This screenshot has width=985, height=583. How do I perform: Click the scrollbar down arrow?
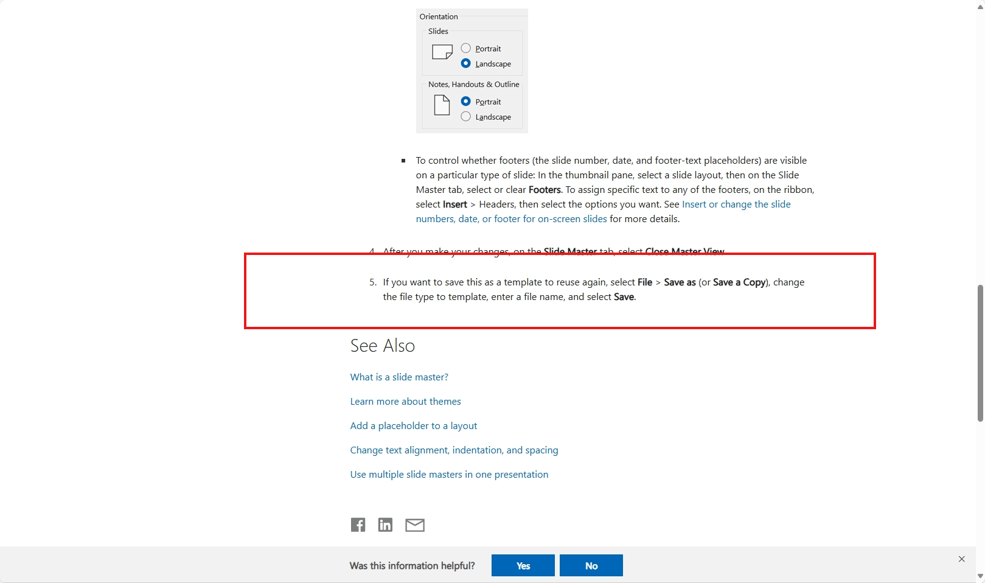tap(979, 575)
